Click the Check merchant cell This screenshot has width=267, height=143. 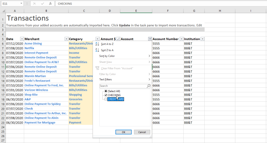click(x=29, y=109)
